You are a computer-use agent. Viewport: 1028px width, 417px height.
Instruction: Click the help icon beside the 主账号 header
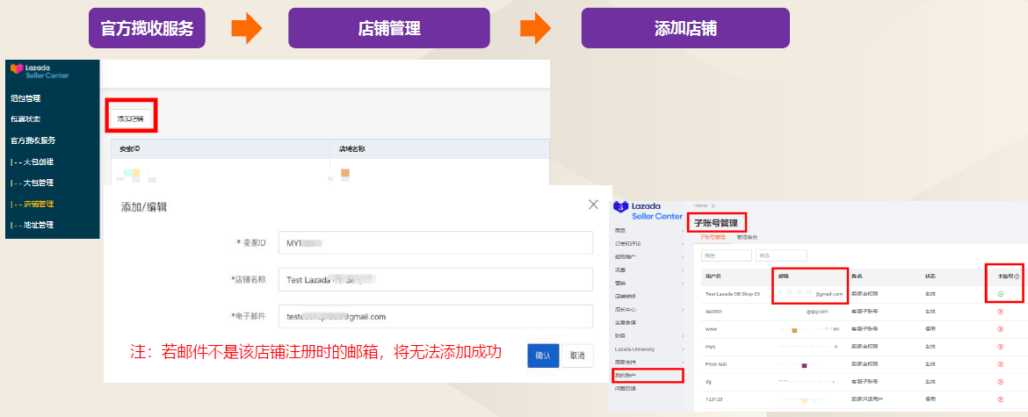coord(1017,277)
